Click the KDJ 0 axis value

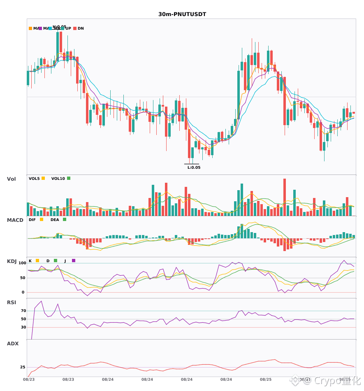pyautogui.click(x=23, y=292)
